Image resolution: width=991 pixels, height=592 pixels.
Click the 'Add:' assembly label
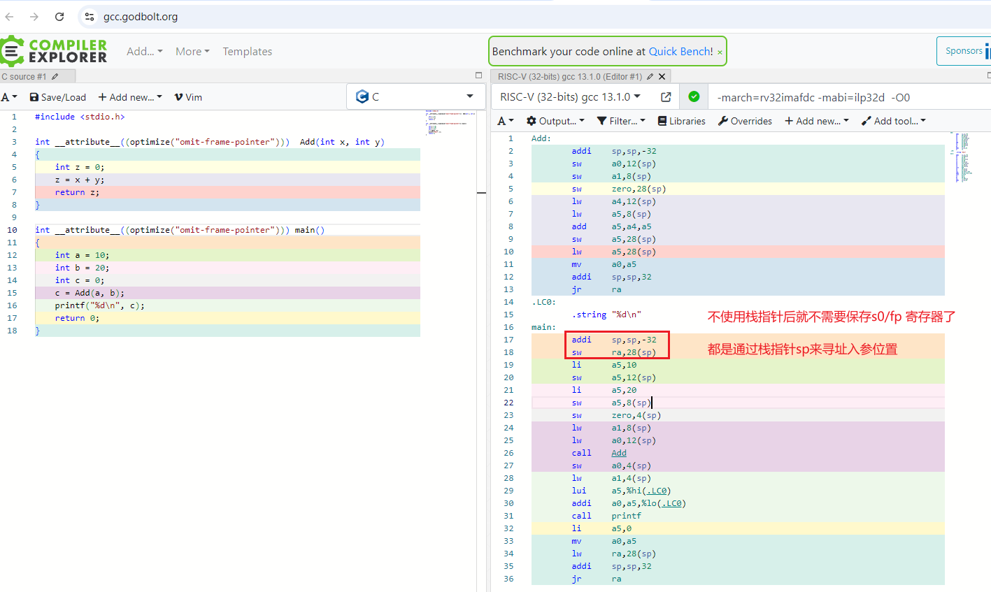pos(541,138)
